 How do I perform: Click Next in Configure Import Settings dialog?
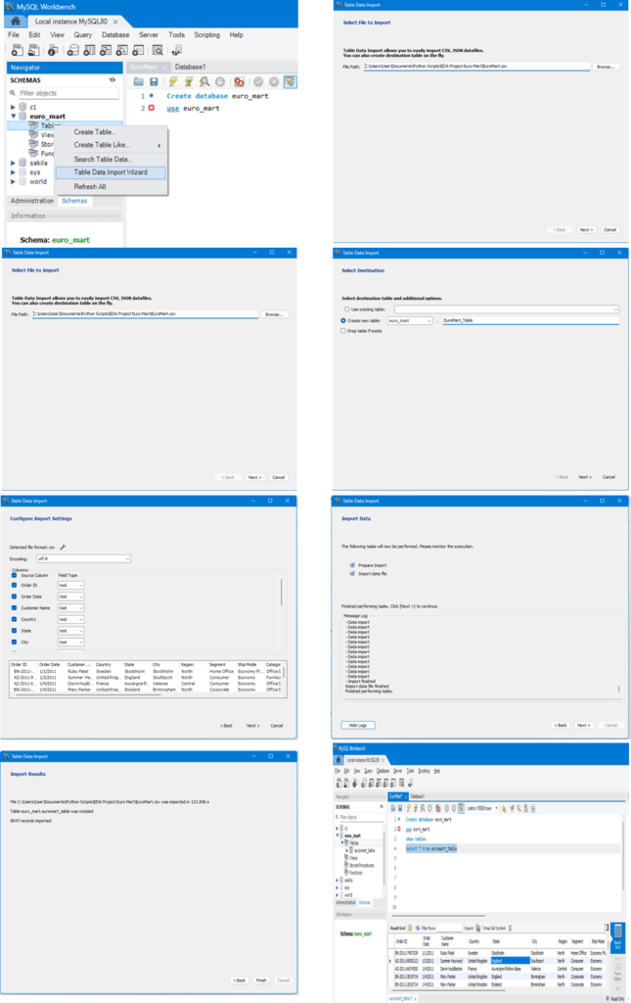pos(253,726)
